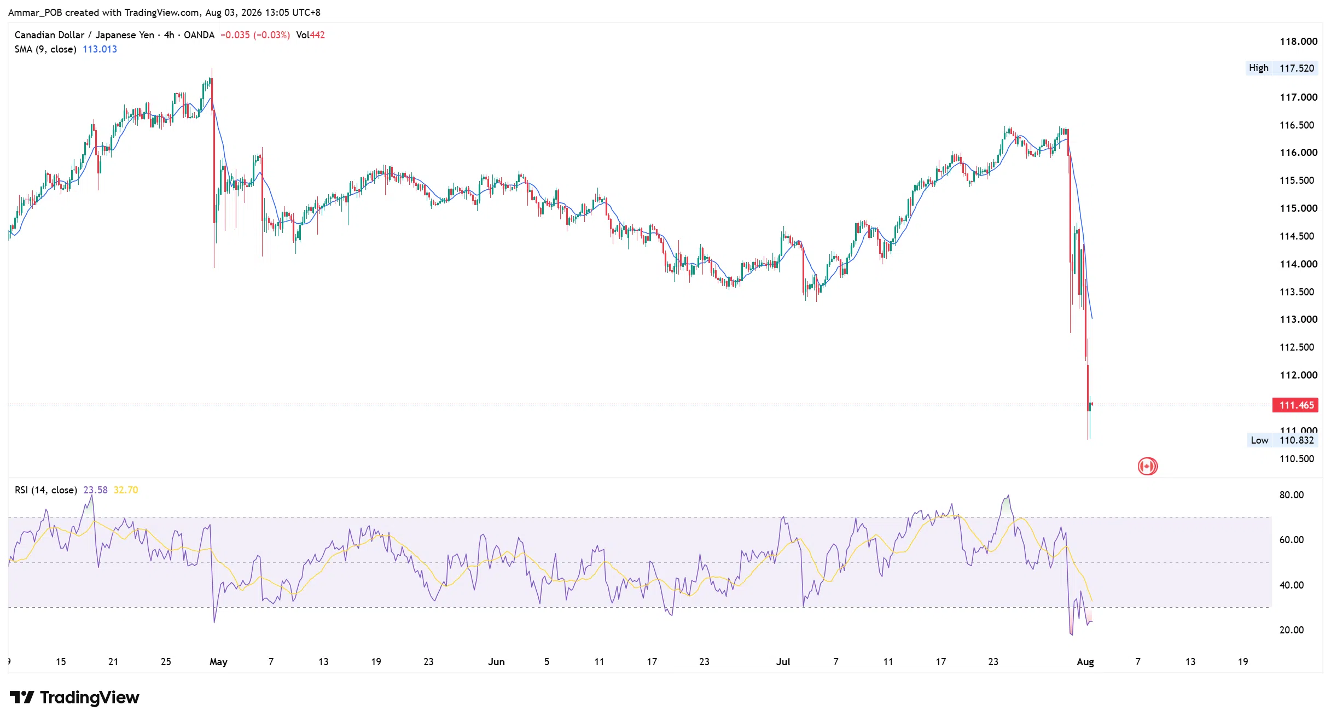Click the 40.00 RSI axis label
The image size is (1331, 722).
(x=1292, y=585)
